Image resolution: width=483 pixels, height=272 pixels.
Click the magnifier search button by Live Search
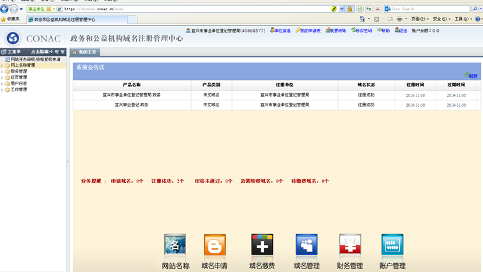(x=475, y=9)
